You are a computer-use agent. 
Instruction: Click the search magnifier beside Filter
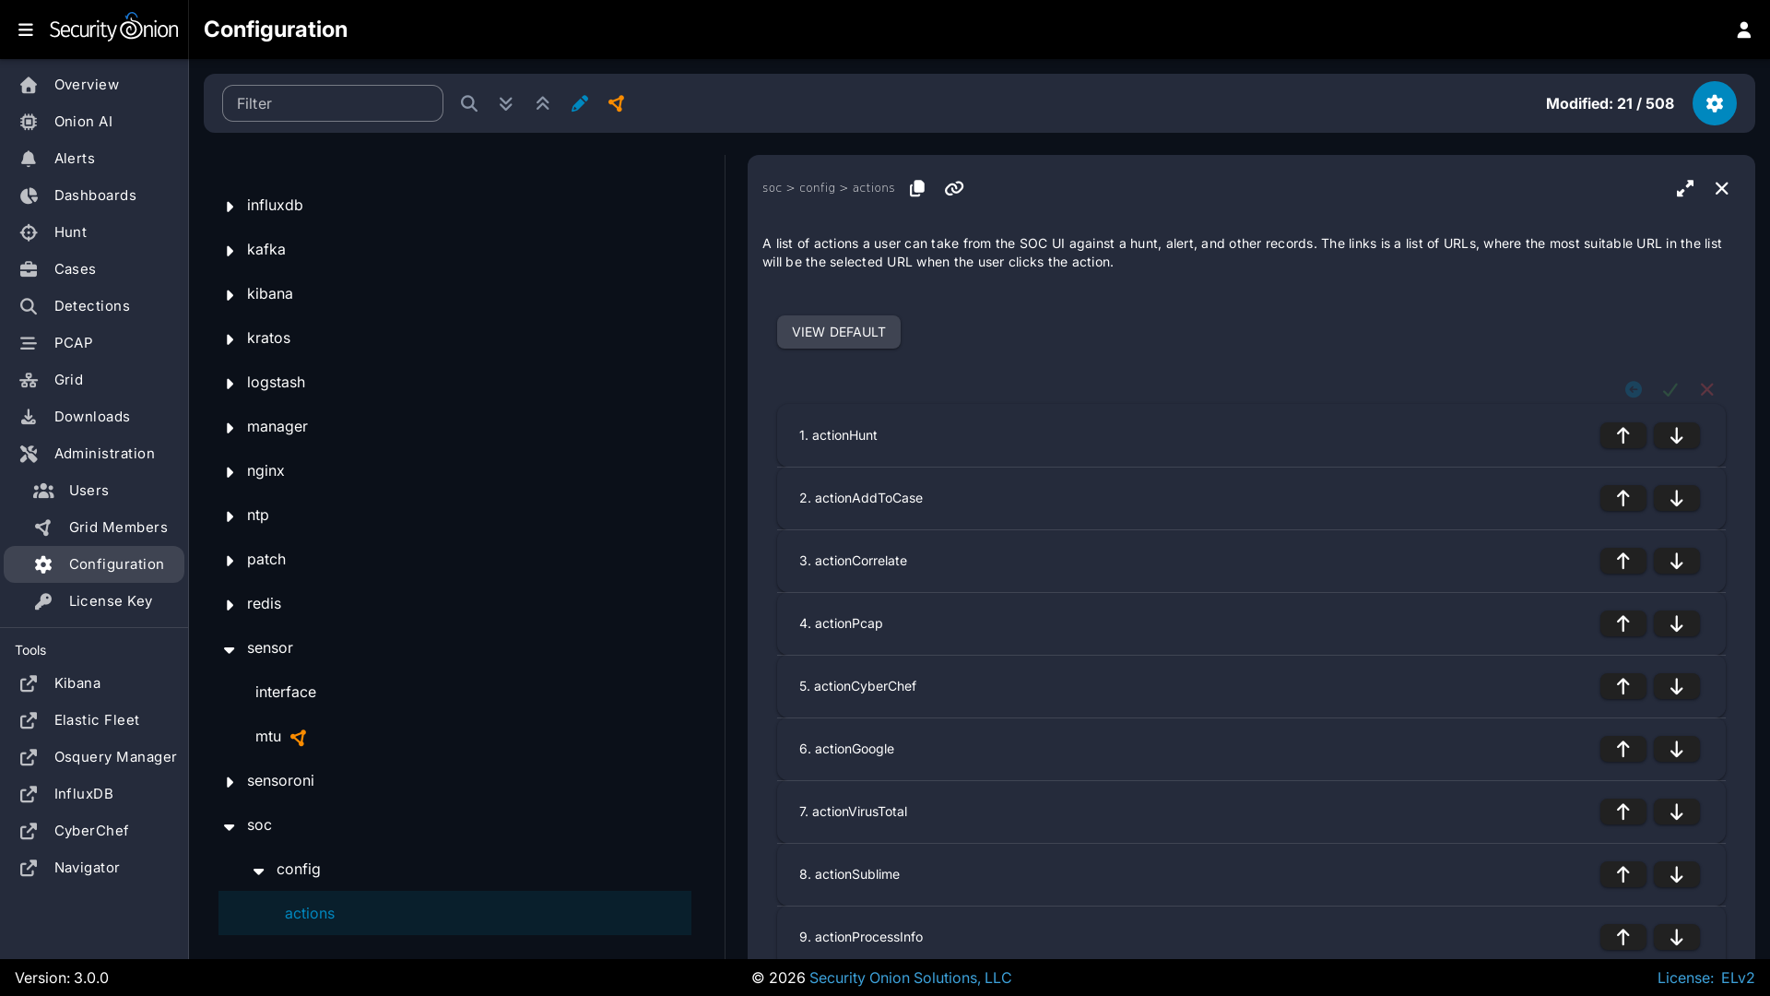(468, 103)
